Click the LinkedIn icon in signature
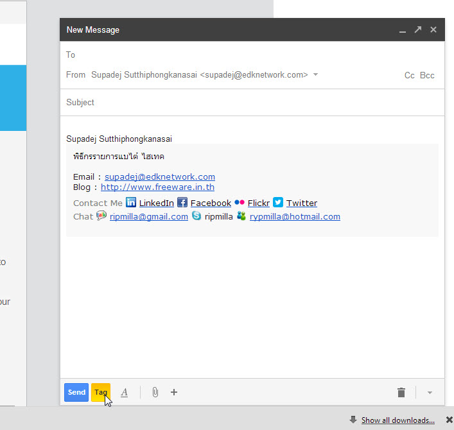The width and height of the screenshot is (454, 430). tap(131, 203)
